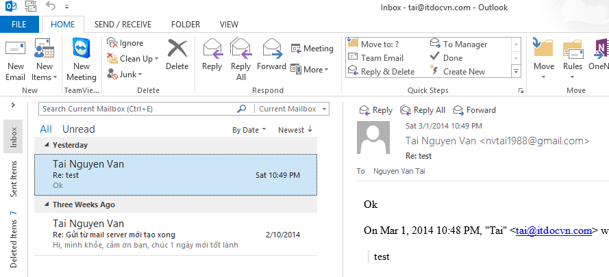Viewport: 609px width, 277px height.
Task: Toggle Newest sort order
Action: [x=295, y=130]
